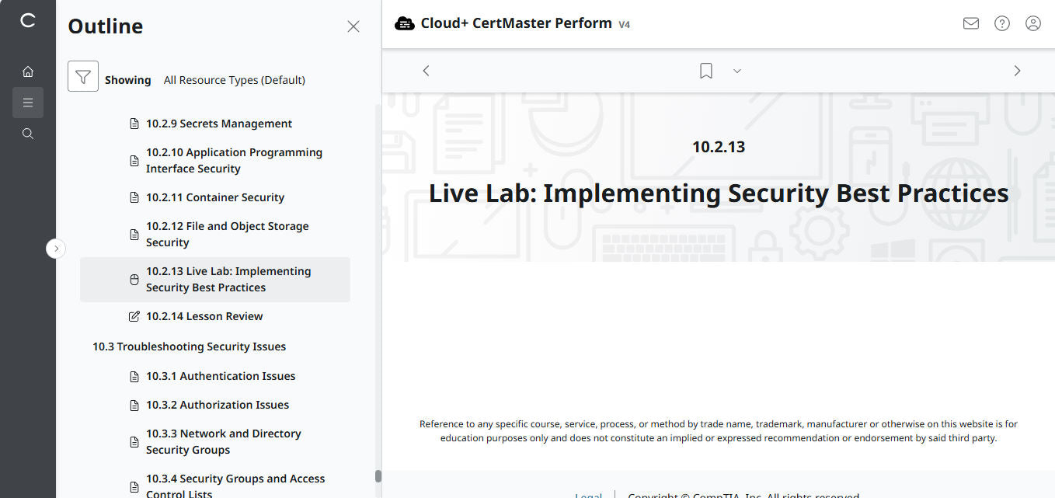This screenshot has width=1055, height=498.
Task: Bookmark the current page
Action: [x=705, y=71]
